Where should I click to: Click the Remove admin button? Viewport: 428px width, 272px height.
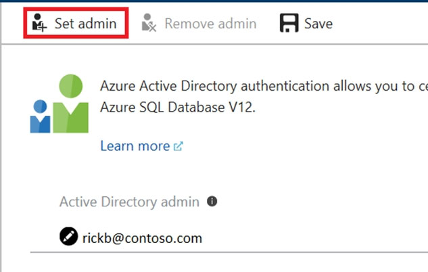click(x=199, y=23)
